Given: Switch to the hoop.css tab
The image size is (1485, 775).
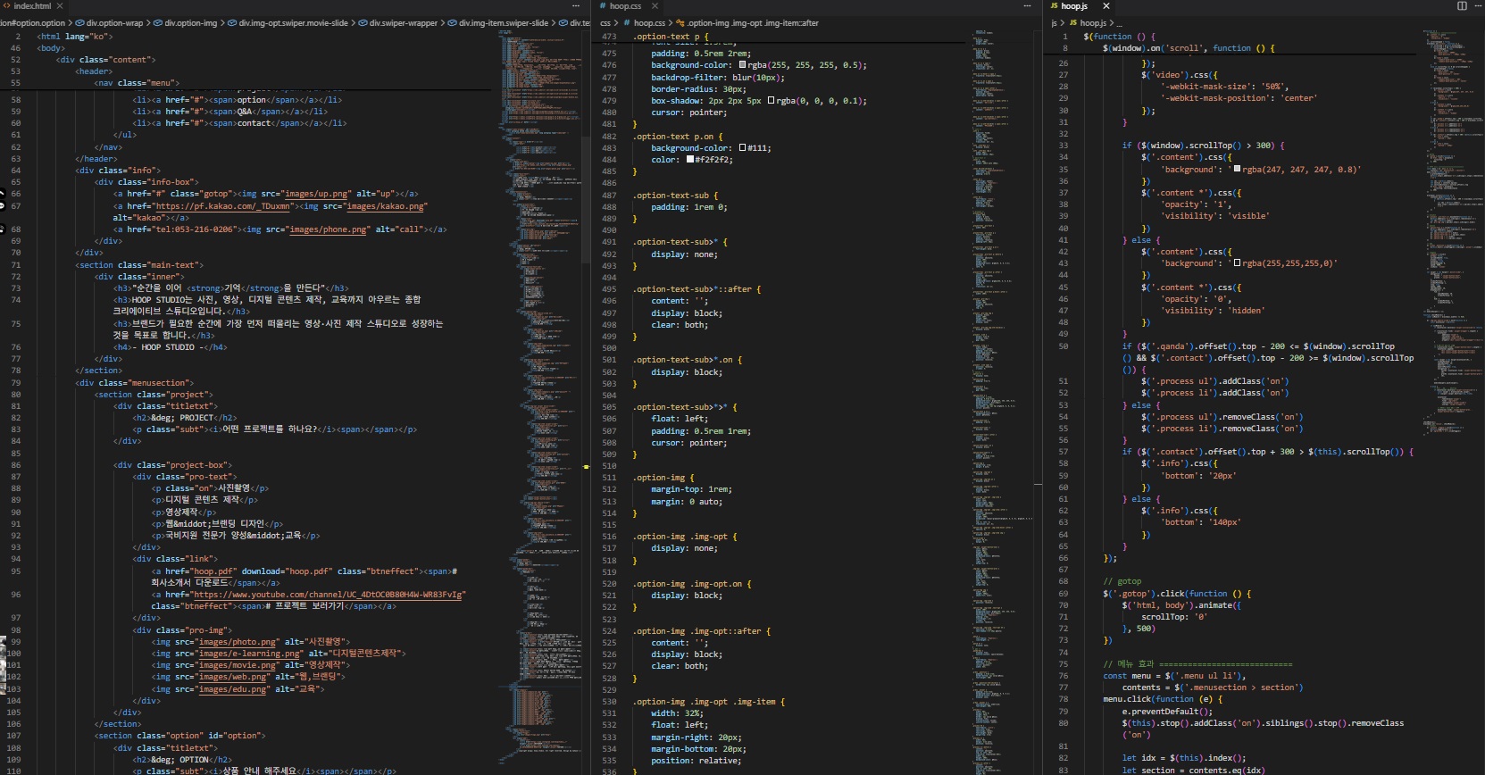Looking at the screenshot, I should pyautogui.click(x=625, y=6).
